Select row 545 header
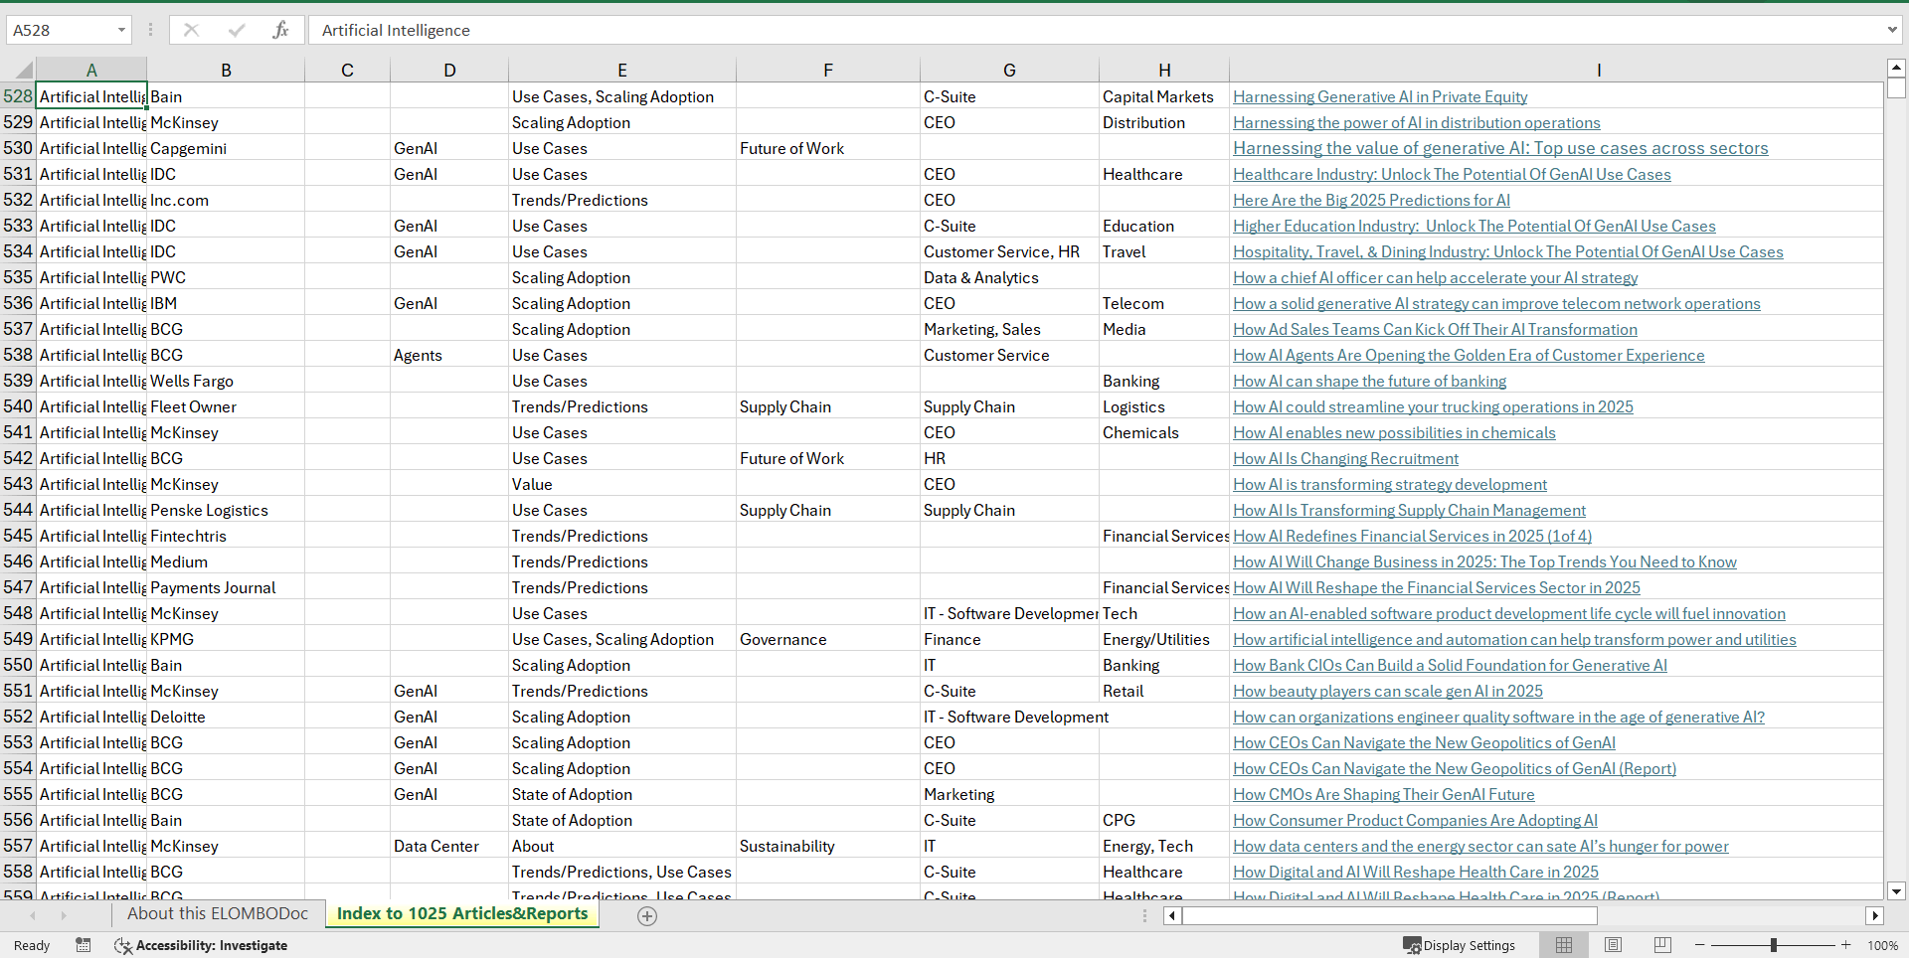Screen dimensions: 1909x960 [x=18, y=536]
